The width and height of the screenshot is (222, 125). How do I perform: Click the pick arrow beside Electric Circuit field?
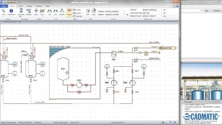(x=164, y=16)
